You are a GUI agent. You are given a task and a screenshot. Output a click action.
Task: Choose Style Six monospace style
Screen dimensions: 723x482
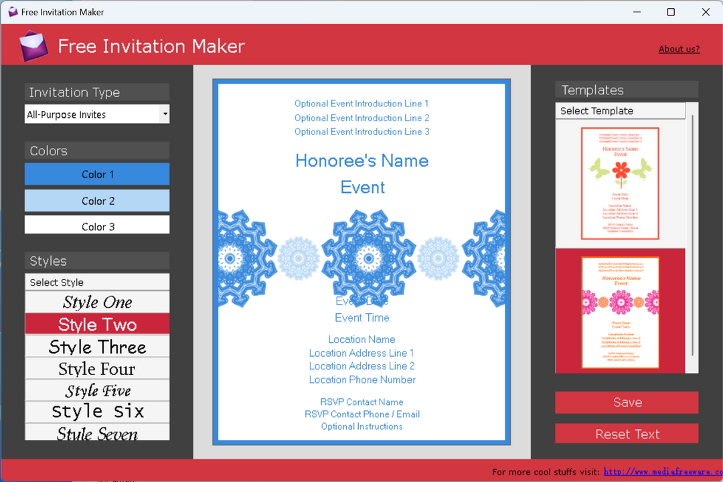[97, 411]
